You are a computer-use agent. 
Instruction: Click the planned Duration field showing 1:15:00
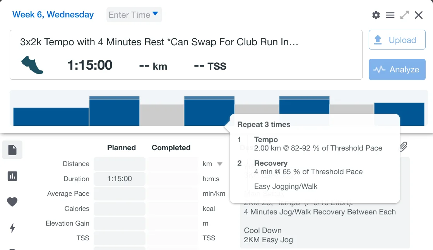pyautogui.click(x=120, y=179)
